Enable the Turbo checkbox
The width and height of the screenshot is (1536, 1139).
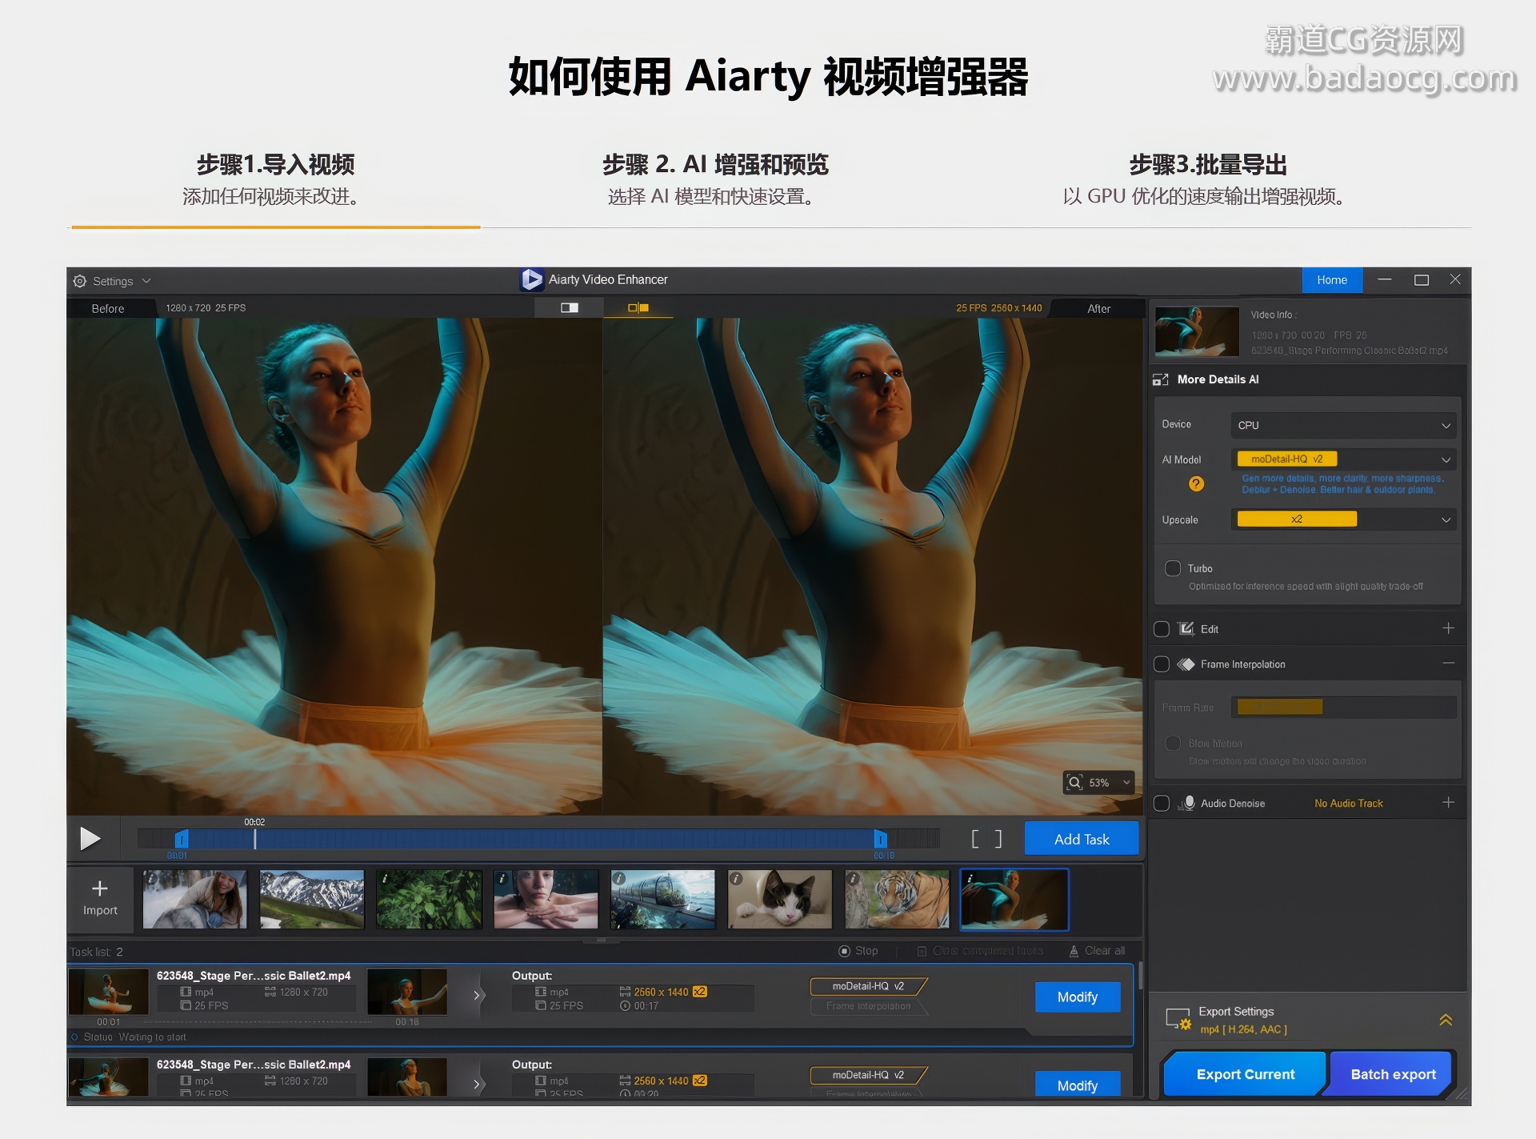tap(1173, 568)
